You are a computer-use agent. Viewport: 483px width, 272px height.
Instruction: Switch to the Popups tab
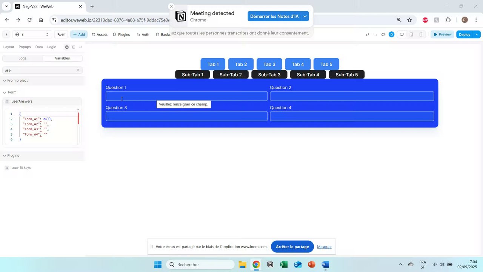25,47
